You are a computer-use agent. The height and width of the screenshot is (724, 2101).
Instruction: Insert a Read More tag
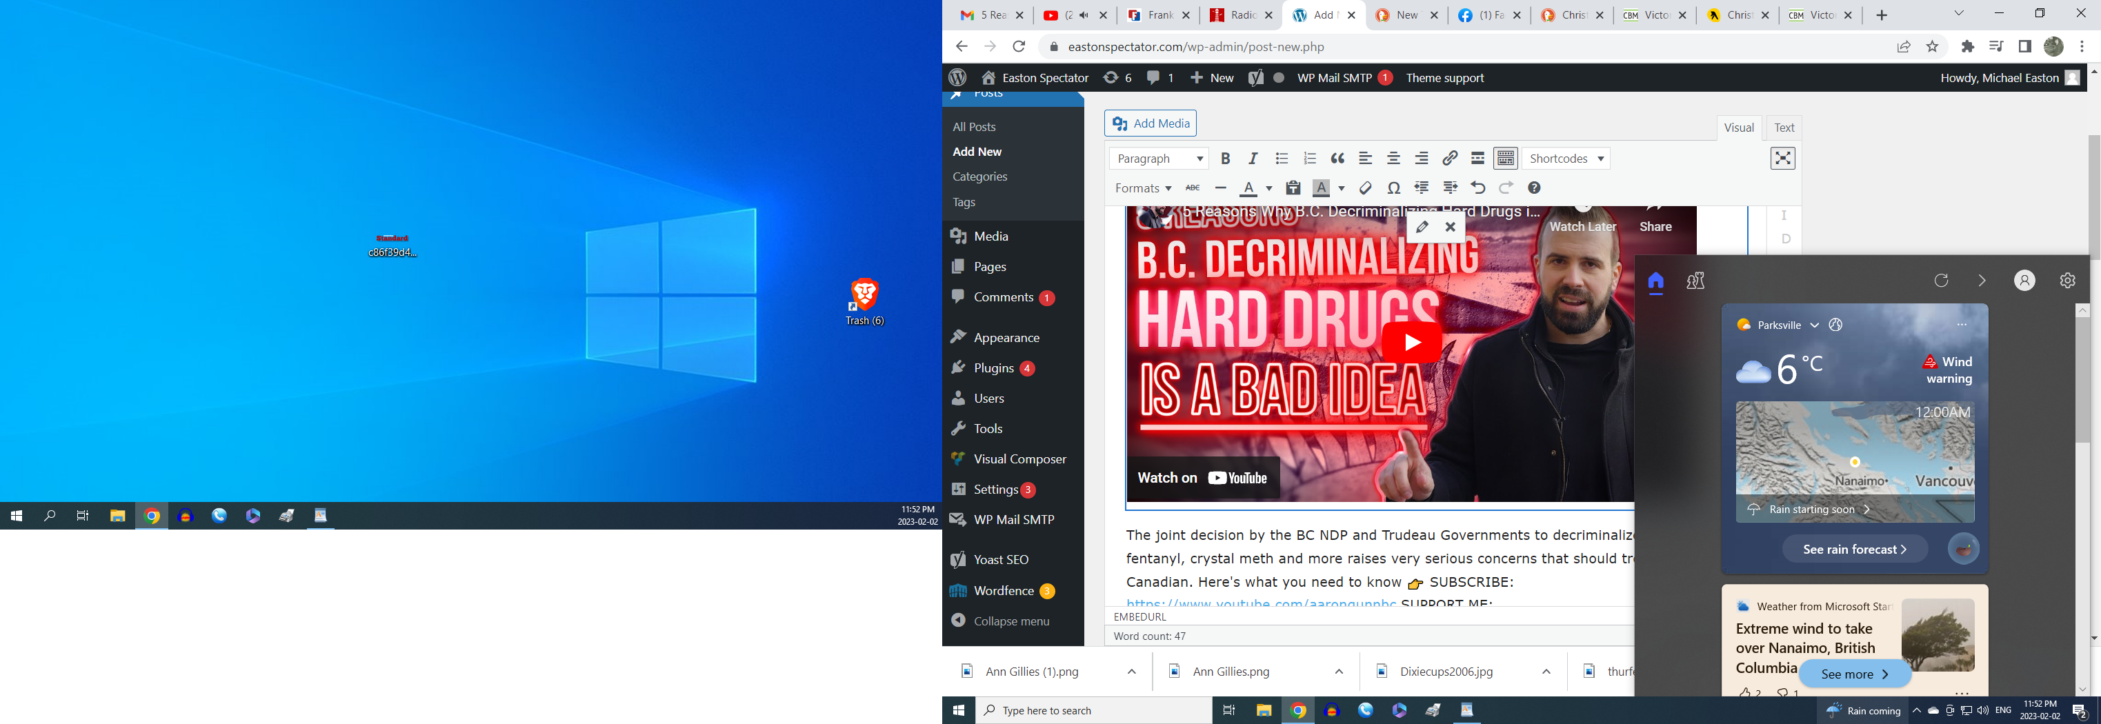coord(1477,159)
